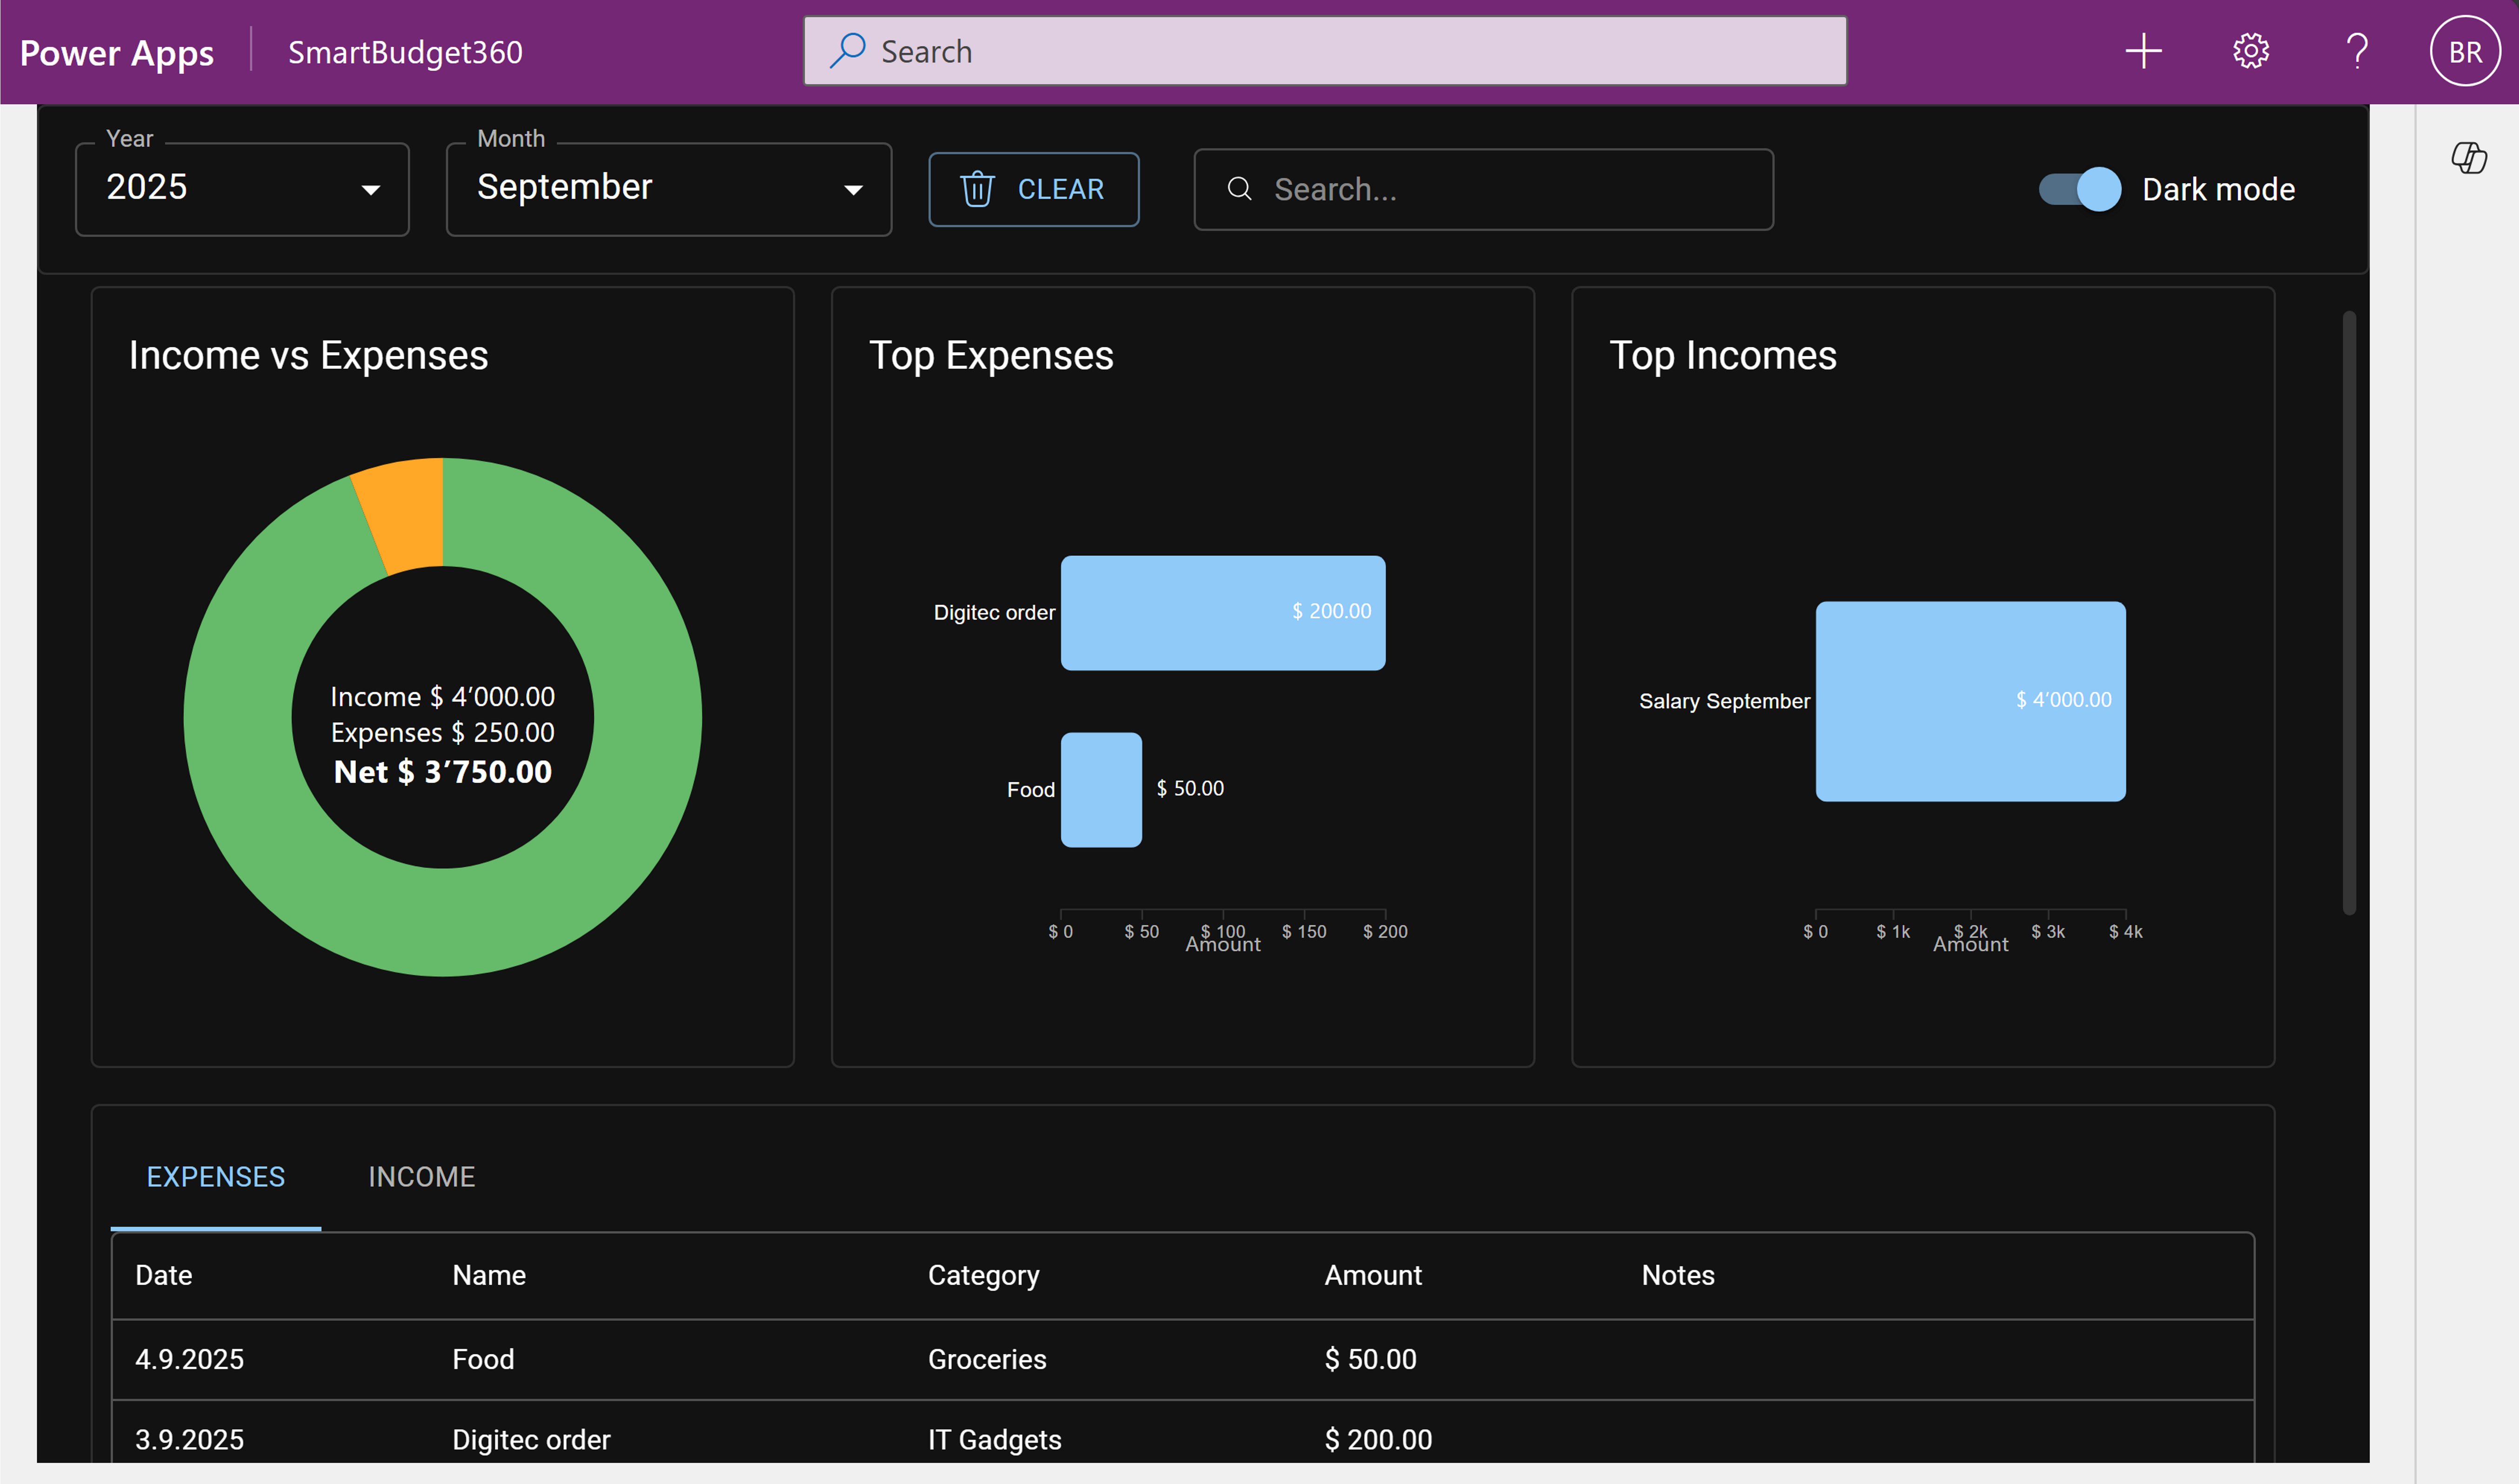Click the Expenses $ 250.00 label
The height and width of the screenshot is (1484, 2519).
click(442, 733)
